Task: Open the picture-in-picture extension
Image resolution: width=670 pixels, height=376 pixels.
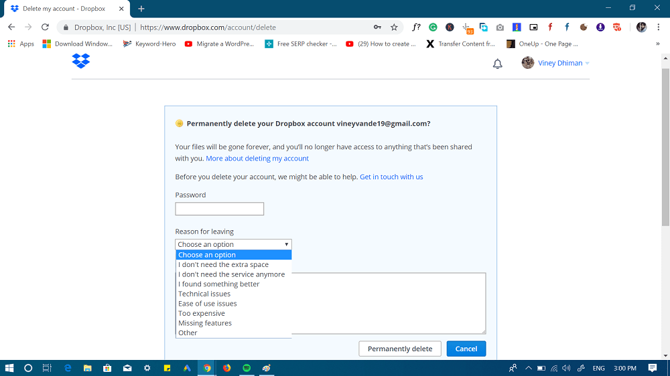Action: point(533,27)
